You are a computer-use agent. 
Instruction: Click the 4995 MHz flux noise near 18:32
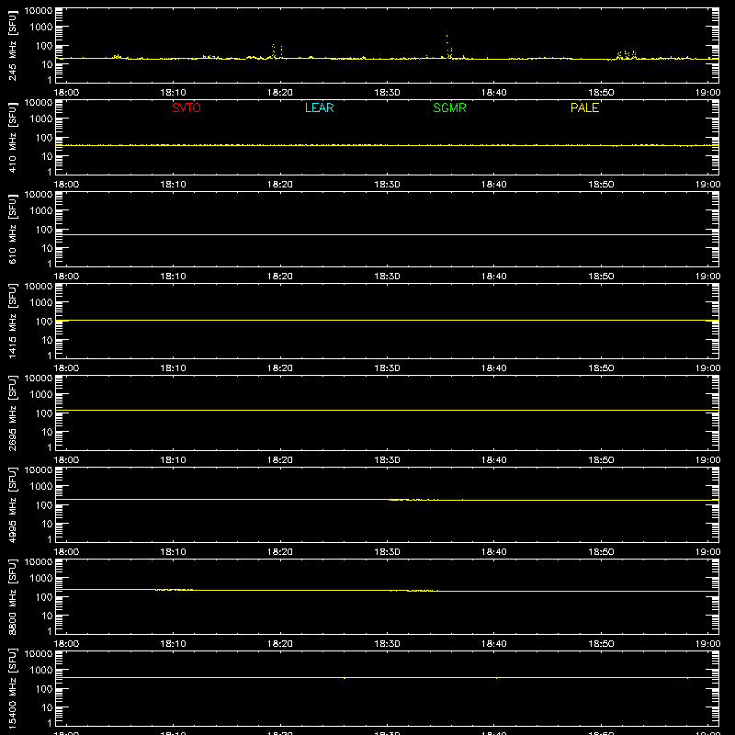pyautogui.click(x=413, y=500)
